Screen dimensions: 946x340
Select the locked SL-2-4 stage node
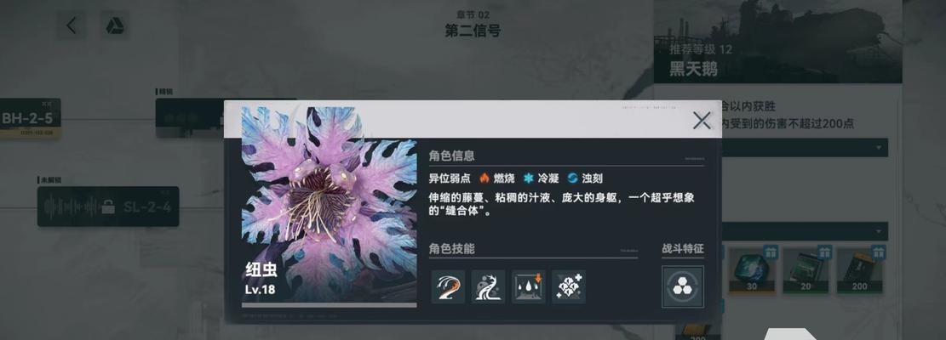[108, 207]
